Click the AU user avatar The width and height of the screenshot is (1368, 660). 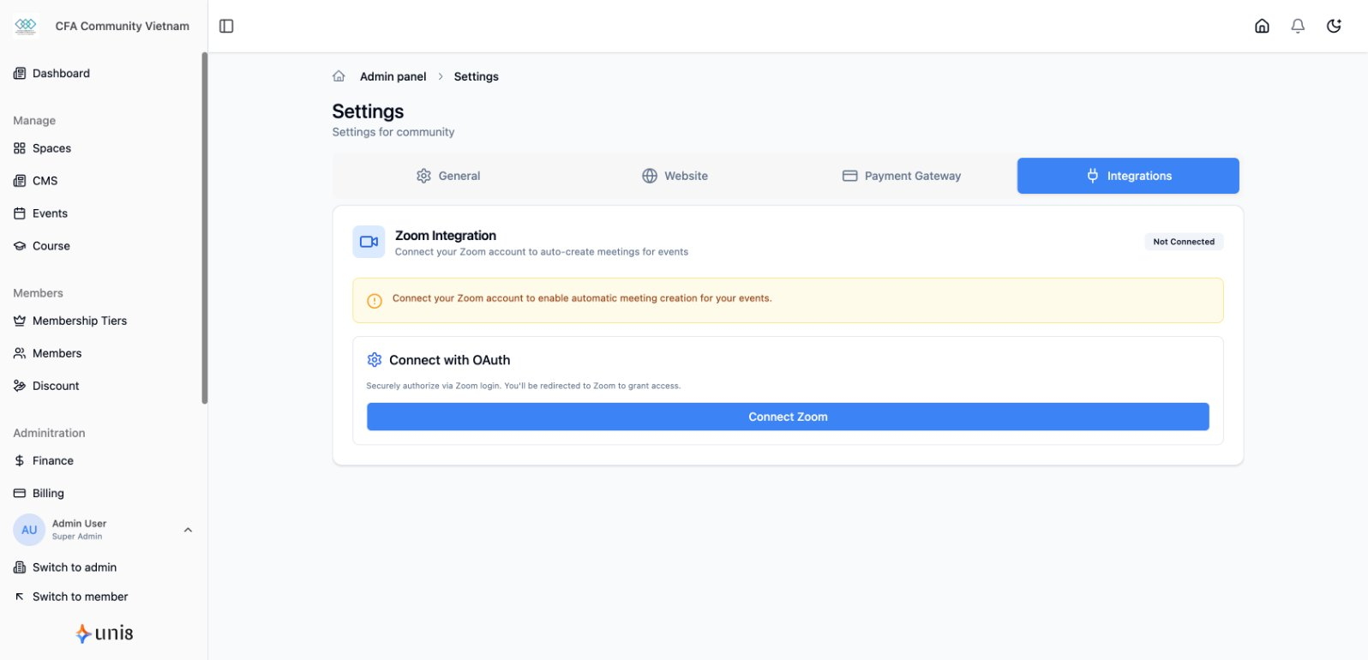pyautogui.click(x=29, y=530)
